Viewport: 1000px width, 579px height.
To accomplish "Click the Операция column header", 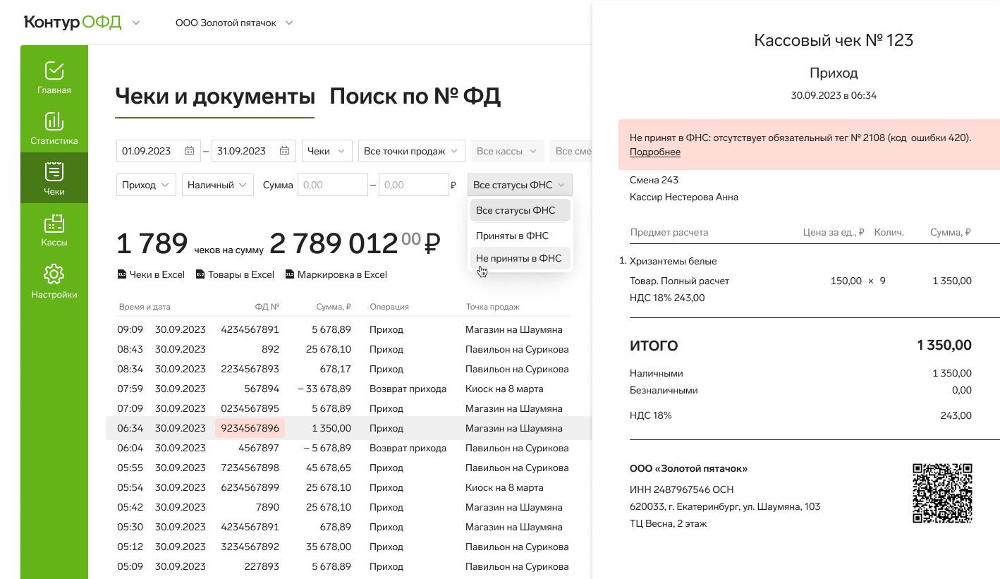I will pos(389,307).
